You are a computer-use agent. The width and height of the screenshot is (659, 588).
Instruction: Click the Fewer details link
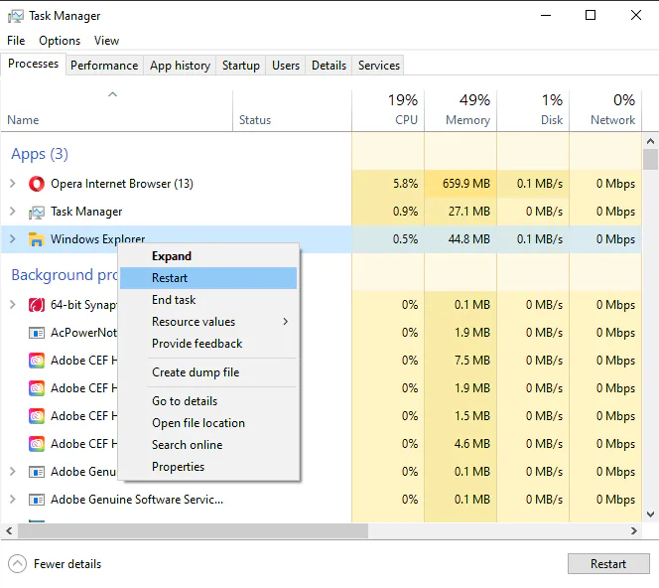67,564
